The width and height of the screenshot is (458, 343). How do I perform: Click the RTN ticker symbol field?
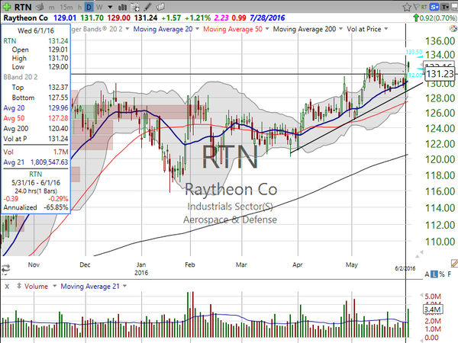click(23, 7)
